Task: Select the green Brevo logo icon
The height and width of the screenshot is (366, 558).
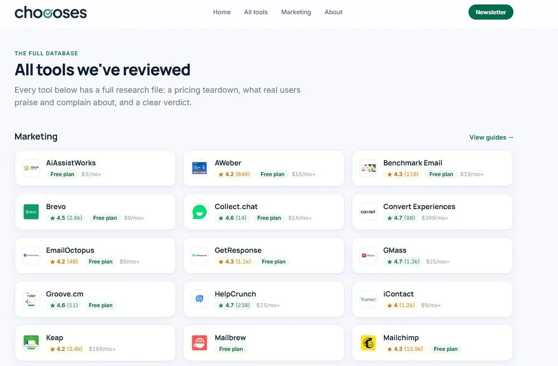Action: 31,212
